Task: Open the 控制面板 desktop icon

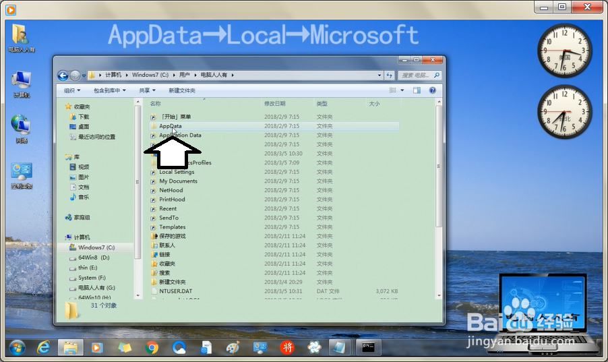Action: click(x=22, y=175)
